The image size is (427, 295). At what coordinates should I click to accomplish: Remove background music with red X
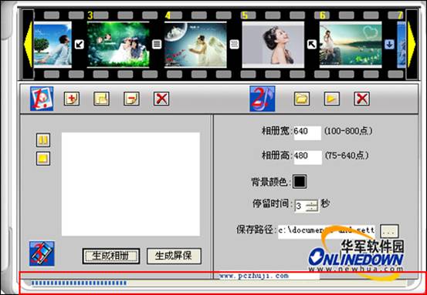(361, 99)
